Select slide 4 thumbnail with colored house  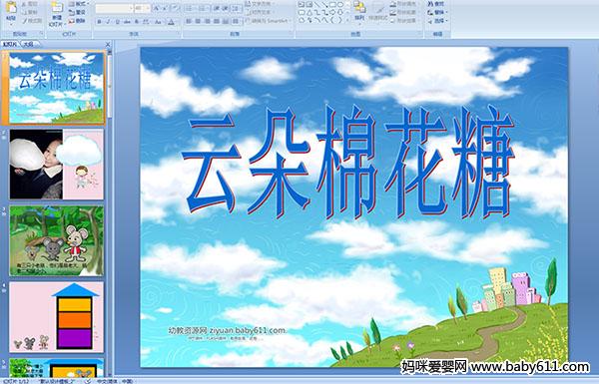point(57,317)
